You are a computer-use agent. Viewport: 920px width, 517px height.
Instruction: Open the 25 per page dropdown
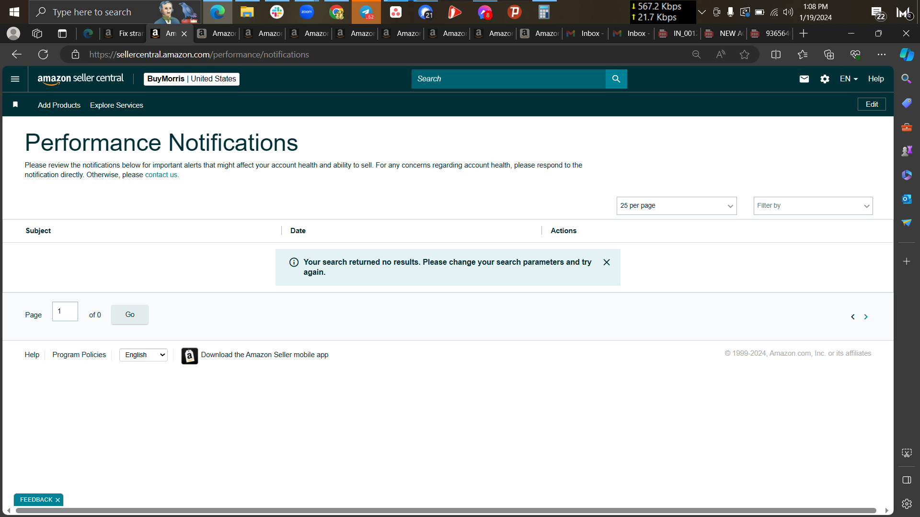coord(677,206)
